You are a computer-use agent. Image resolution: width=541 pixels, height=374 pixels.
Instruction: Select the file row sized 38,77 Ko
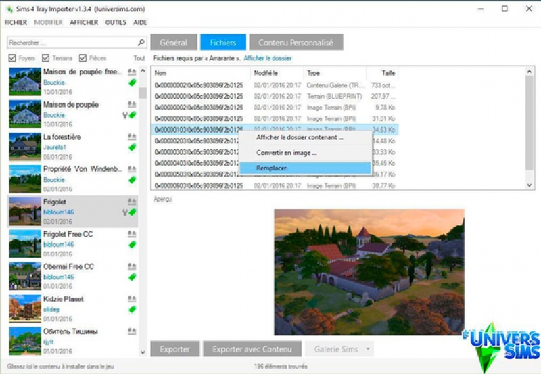tap(275, 185)
